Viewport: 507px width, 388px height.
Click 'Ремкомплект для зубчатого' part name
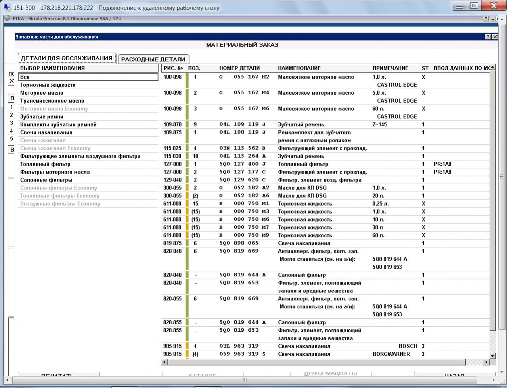314,132
